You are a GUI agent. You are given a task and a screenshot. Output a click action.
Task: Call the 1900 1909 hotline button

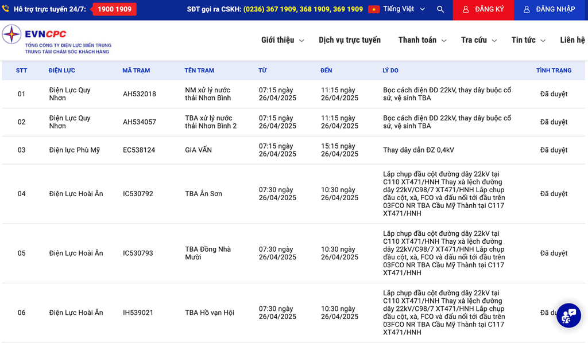point(114,9)
